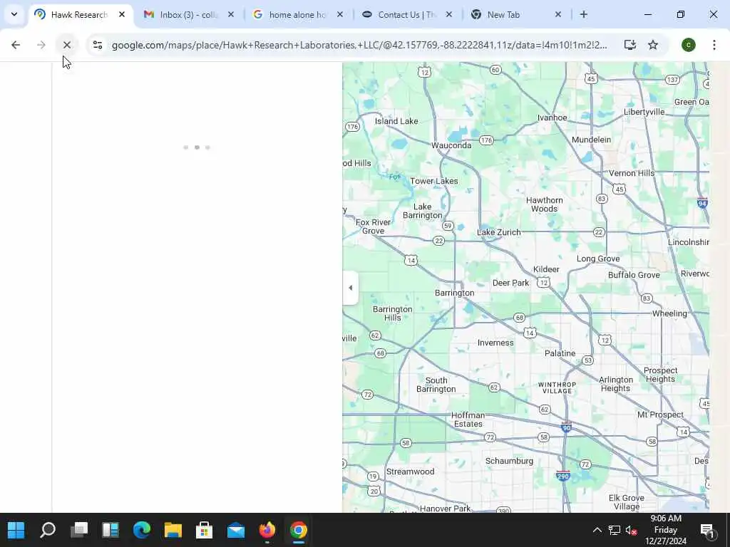Image resolution: width=730 pixels, height=547 pixels.
Task: Click Buffalo Grove label on the map
Action: (x=634, y=274)
